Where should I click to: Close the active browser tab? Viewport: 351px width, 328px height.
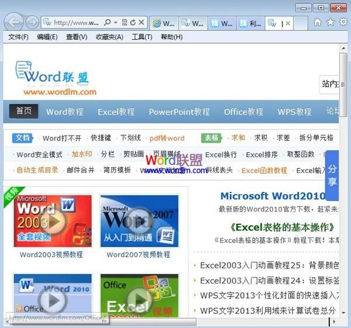tap(288, 23)
